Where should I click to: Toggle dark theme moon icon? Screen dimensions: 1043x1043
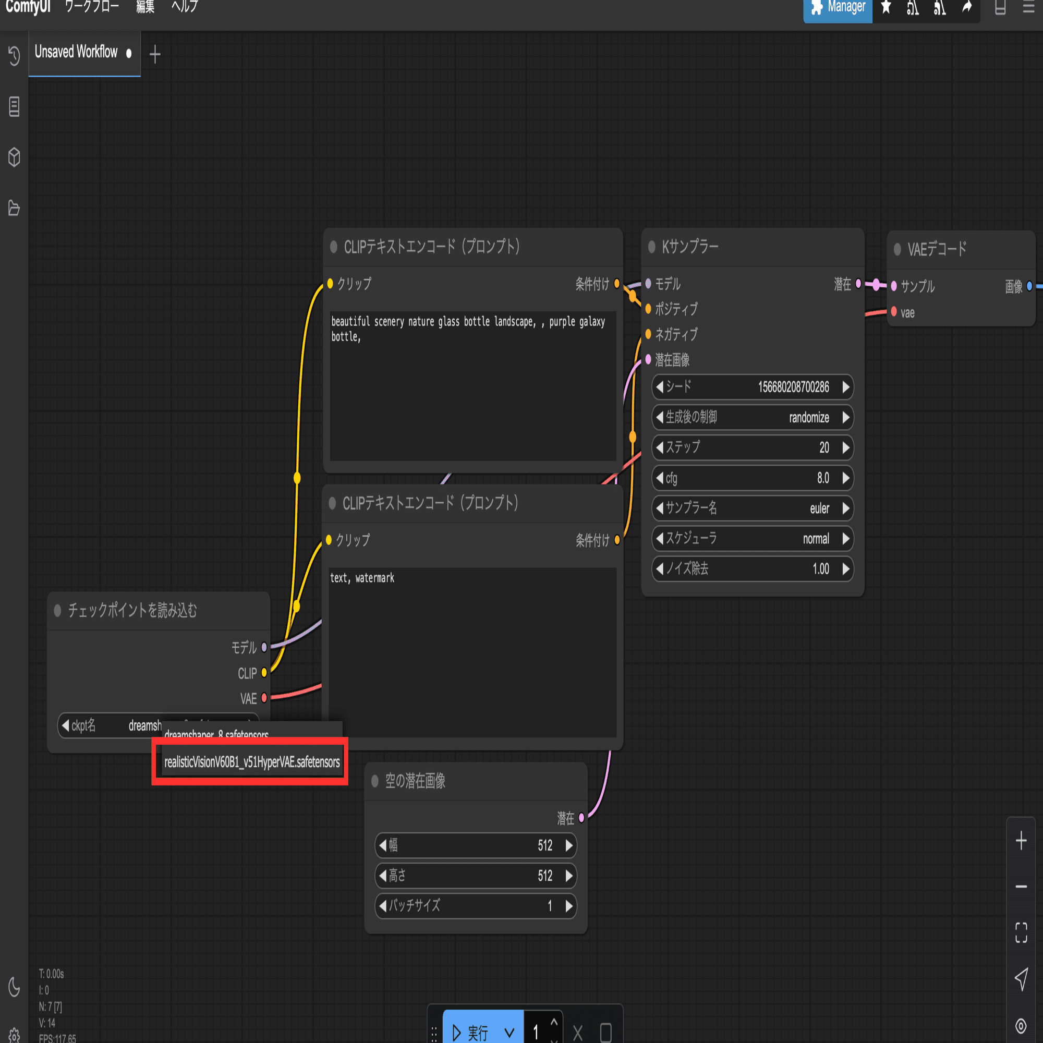(14, 987)
